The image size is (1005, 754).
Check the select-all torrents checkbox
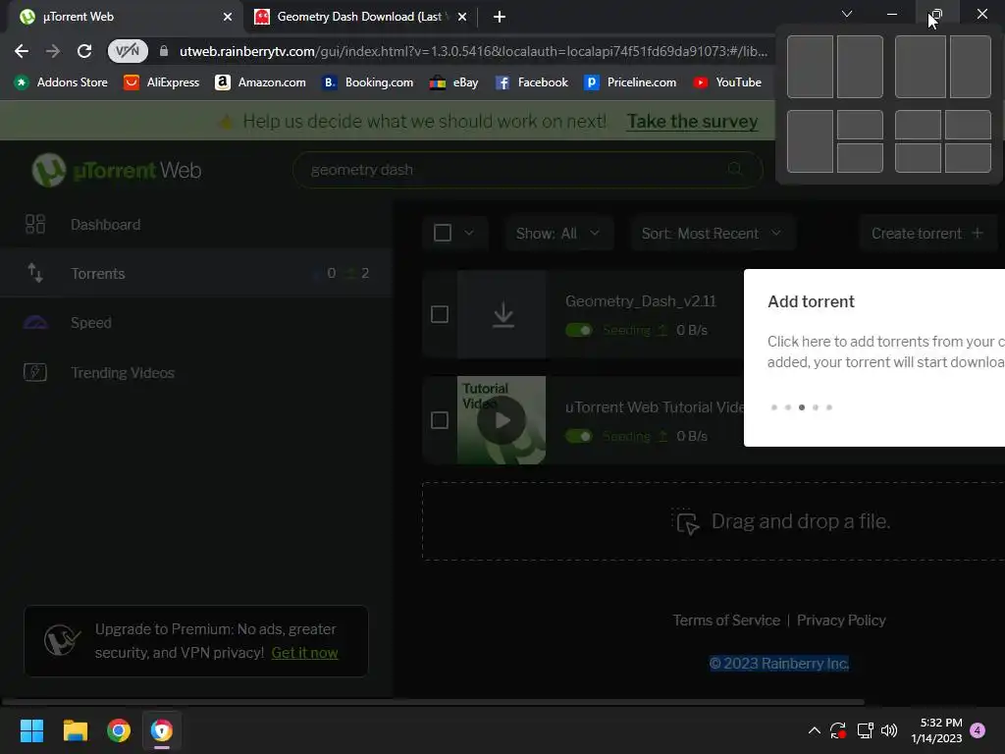click(443, 233)
